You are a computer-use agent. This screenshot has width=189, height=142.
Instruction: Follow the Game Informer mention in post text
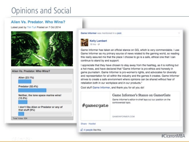(x=101, y=87)
